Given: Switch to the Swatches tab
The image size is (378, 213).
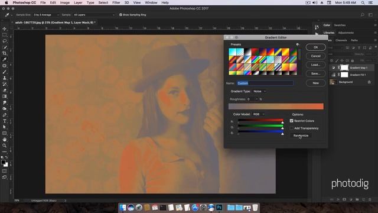Looking at the screenshot, I should click(x=340, y=25).
